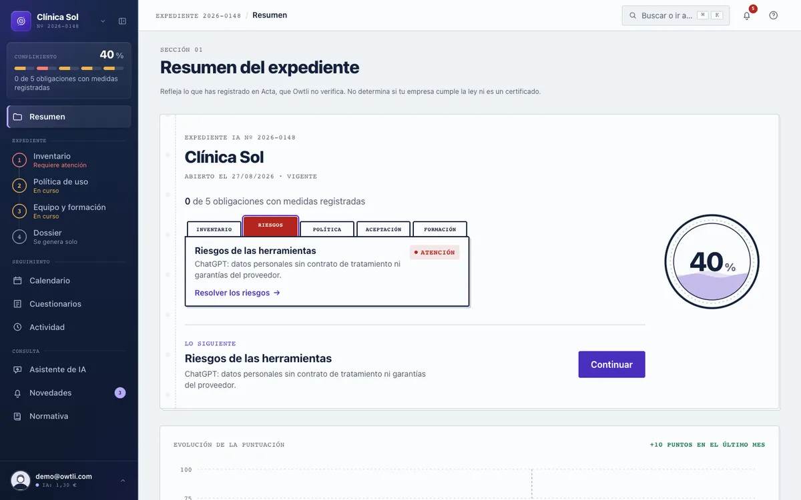Click the "Se genera solo" status text
The image size is (801, 500).
point(55,242)
